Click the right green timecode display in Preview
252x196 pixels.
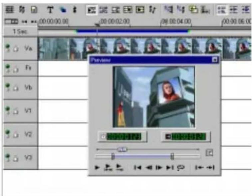(188, 137)
